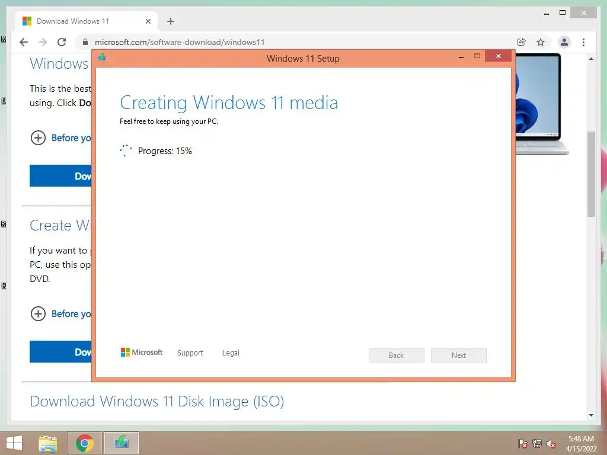The image size is (607, 455).
Task: Maximize the Chrome window
Action: (x=563, y=13)
